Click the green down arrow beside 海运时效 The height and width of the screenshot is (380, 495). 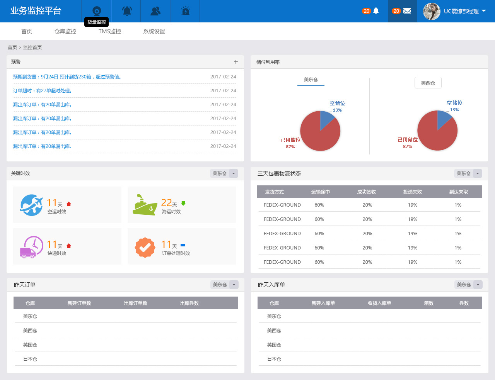click(x=183, y=203)
